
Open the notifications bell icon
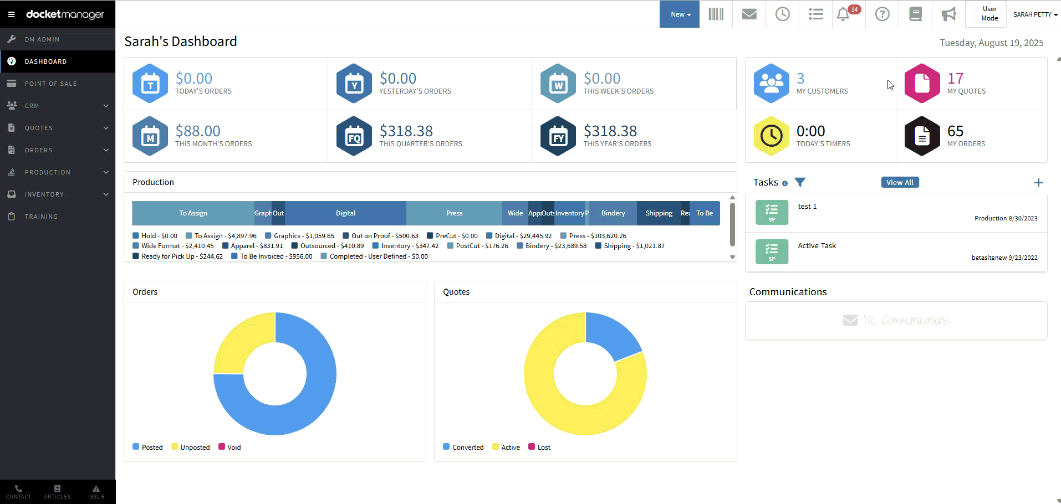(843, 14)
